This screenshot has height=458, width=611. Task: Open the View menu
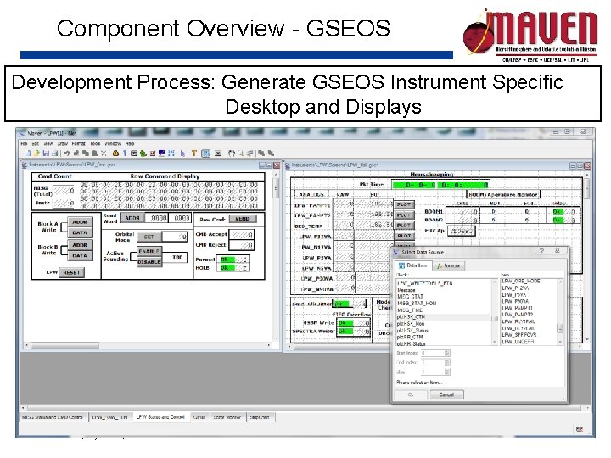[x=48, y=143]
